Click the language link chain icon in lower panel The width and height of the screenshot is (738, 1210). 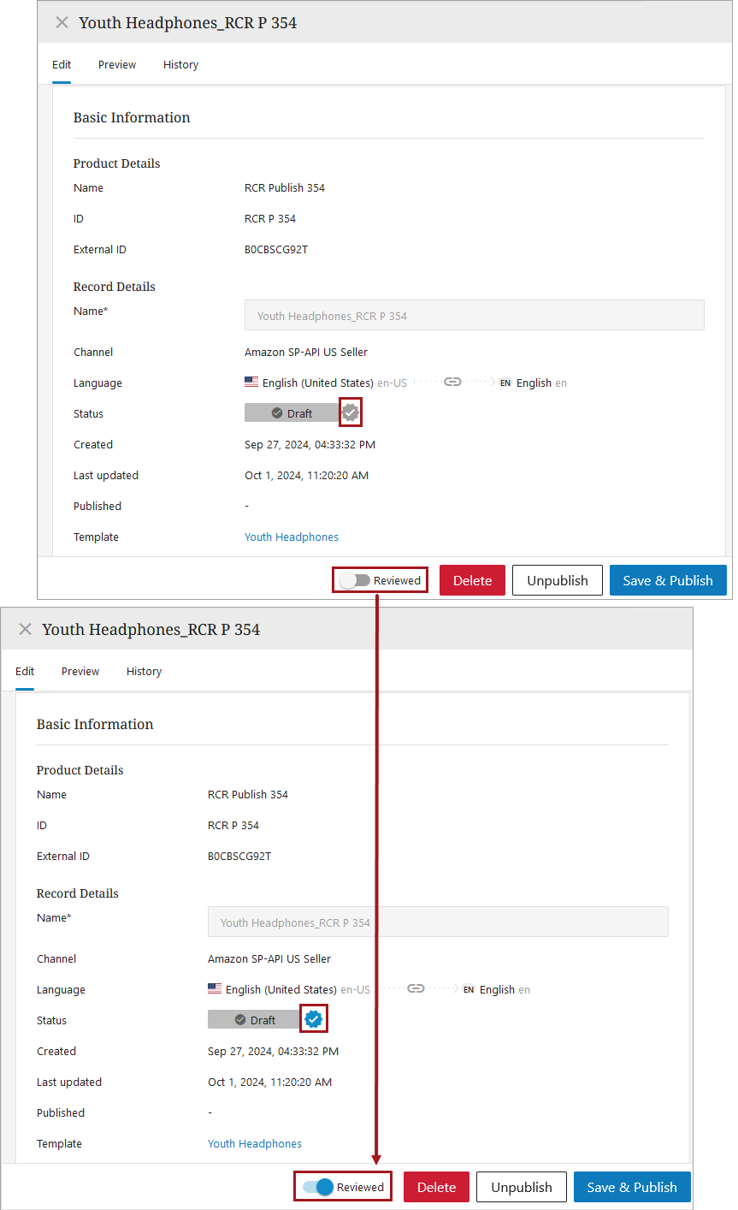416,989
